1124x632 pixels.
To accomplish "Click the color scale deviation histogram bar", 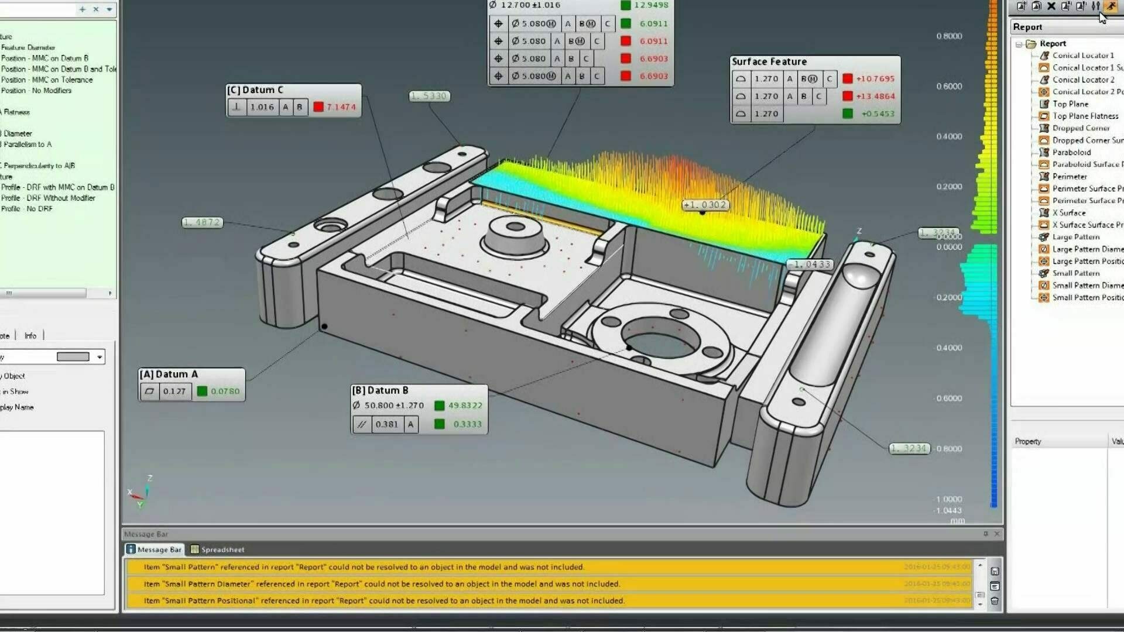I will point(993,255).
